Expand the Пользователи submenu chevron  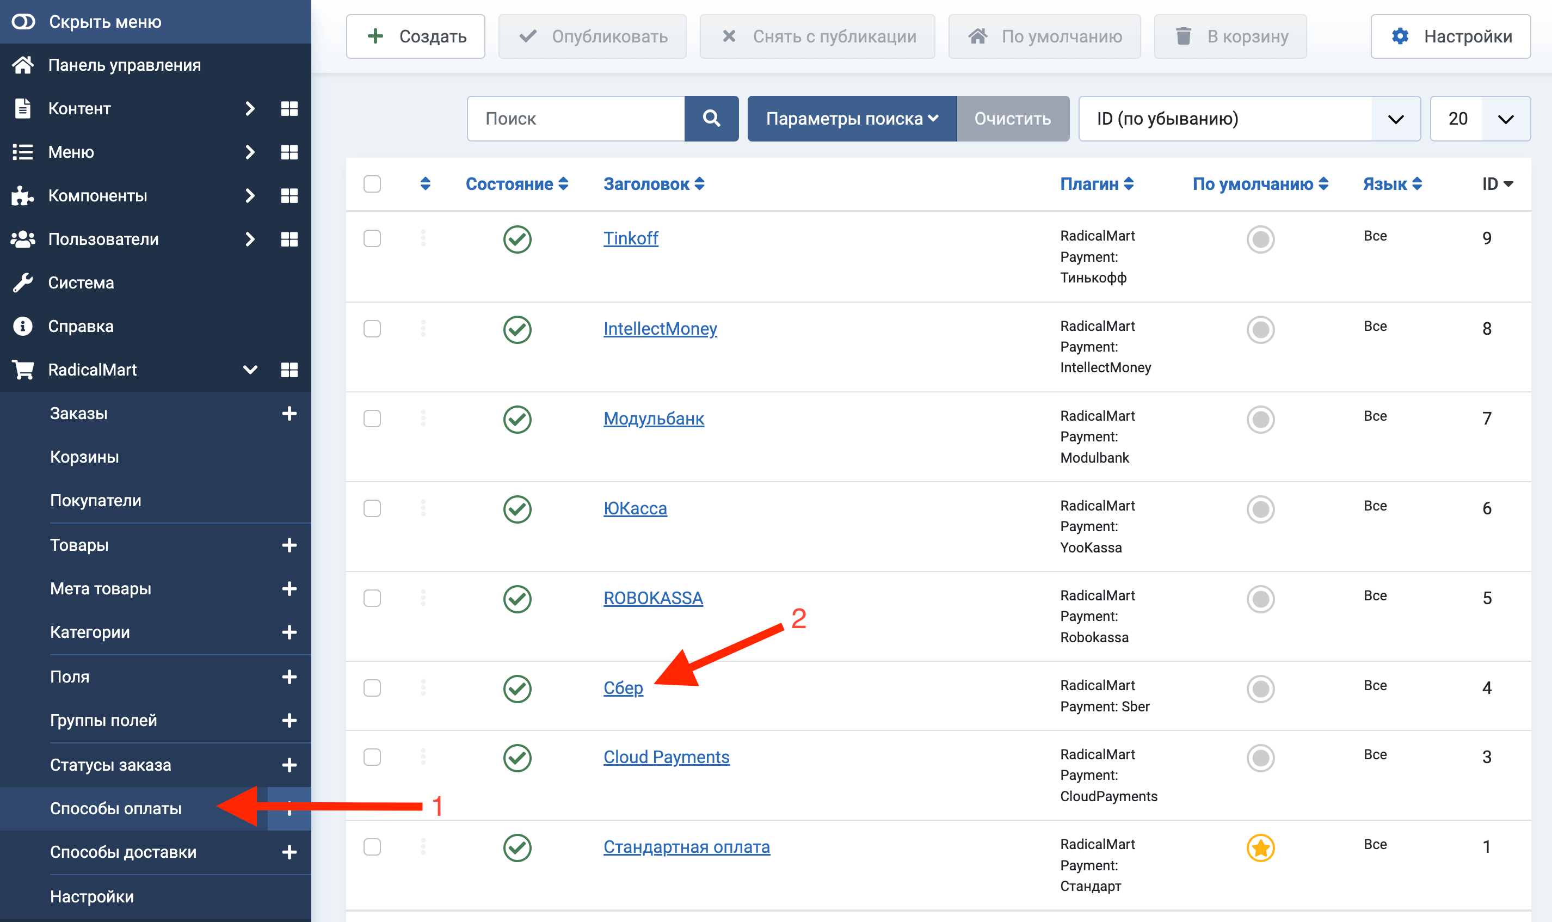pos(250,239)
